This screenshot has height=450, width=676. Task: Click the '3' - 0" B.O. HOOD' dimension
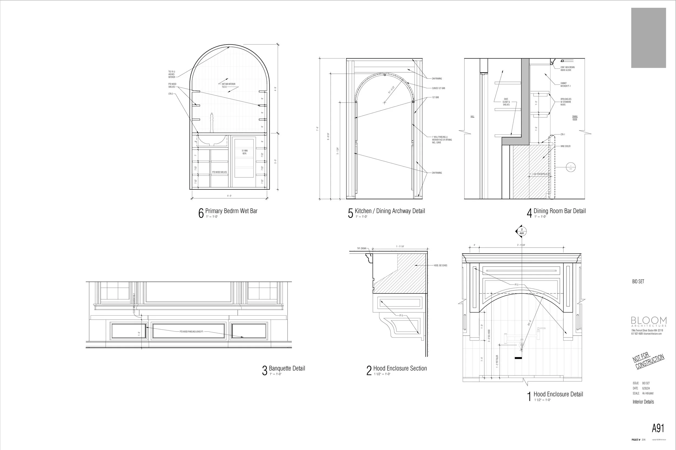(x=489, y=336)
